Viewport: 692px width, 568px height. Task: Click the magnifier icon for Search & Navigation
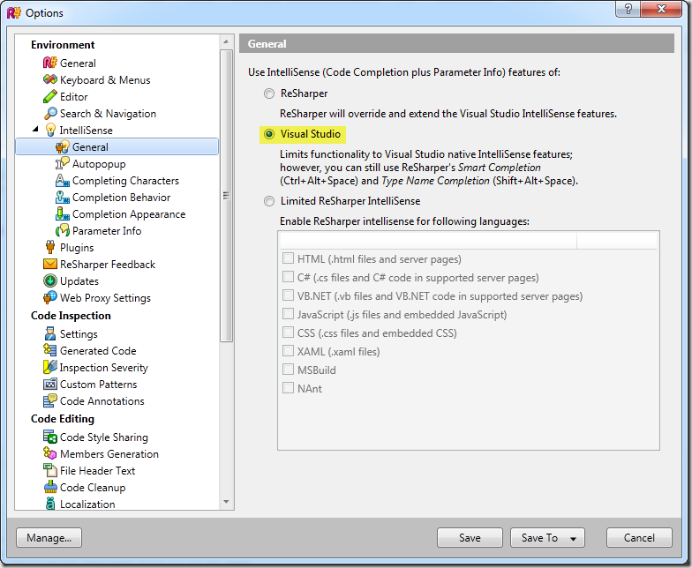[49, 113]
